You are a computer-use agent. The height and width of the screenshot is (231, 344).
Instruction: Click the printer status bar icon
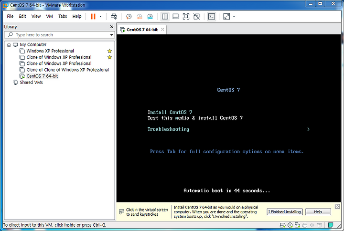coord(305,225)
